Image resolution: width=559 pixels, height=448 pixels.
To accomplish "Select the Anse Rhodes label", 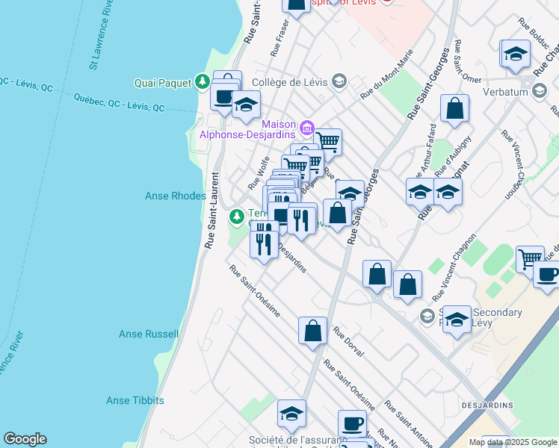I will tap(176, 196).
